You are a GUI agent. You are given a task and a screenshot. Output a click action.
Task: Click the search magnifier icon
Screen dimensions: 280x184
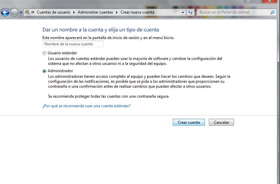click(272, 12)
